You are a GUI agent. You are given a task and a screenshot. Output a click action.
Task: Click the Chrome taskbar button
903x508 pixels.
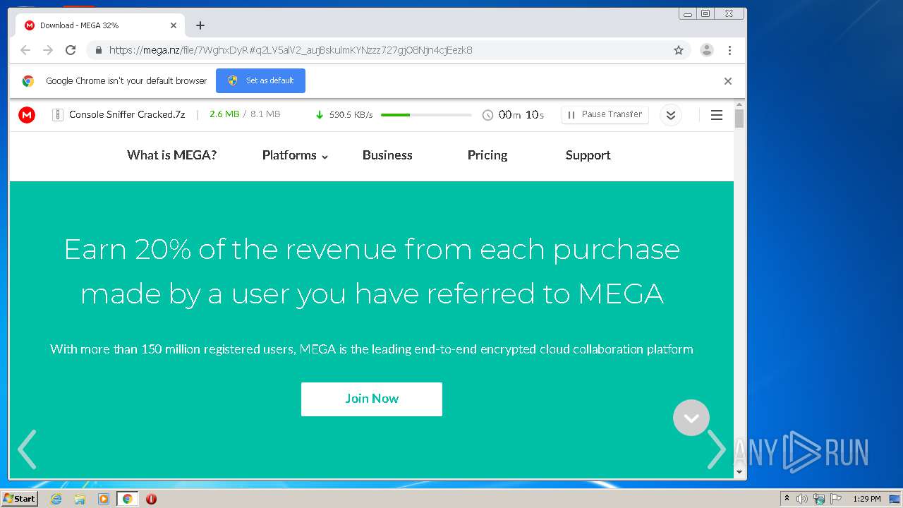click(127, 499)
